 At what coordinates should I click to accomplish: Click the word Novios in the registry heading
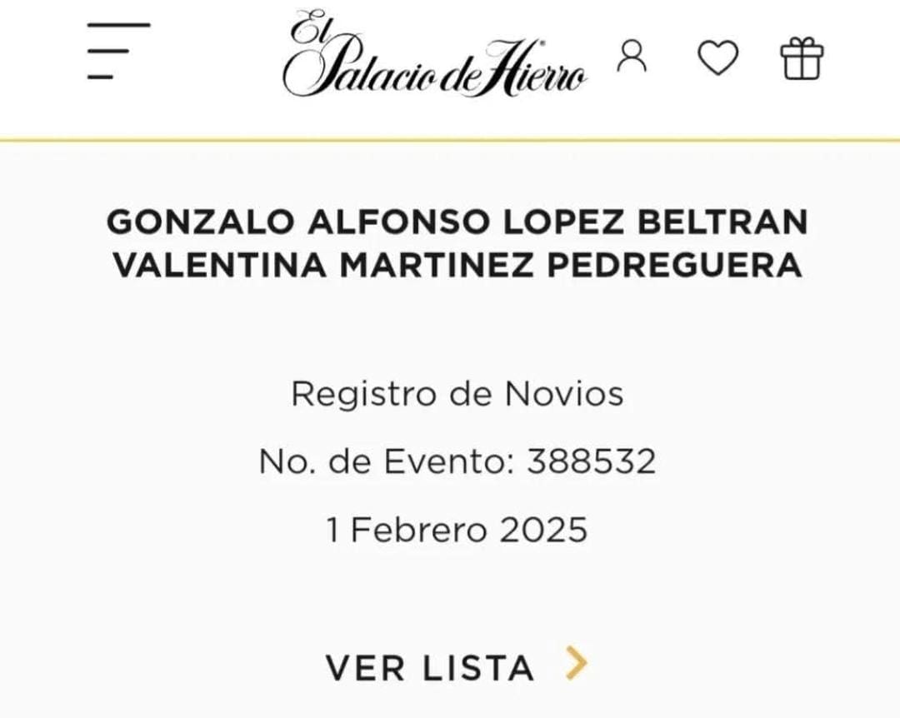pos(563,393)
